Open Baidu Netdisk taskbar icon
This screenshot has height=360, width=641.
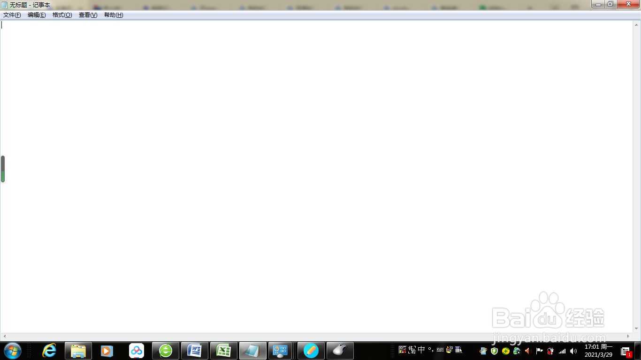pos(137,351)
